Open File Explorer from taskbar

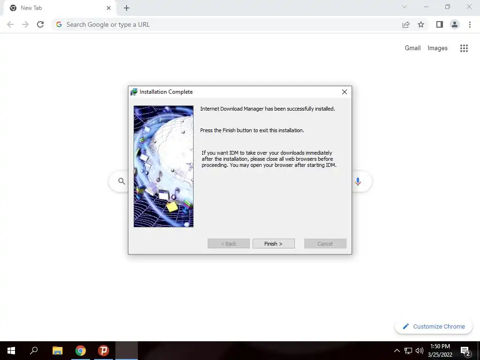coord(57,351)
